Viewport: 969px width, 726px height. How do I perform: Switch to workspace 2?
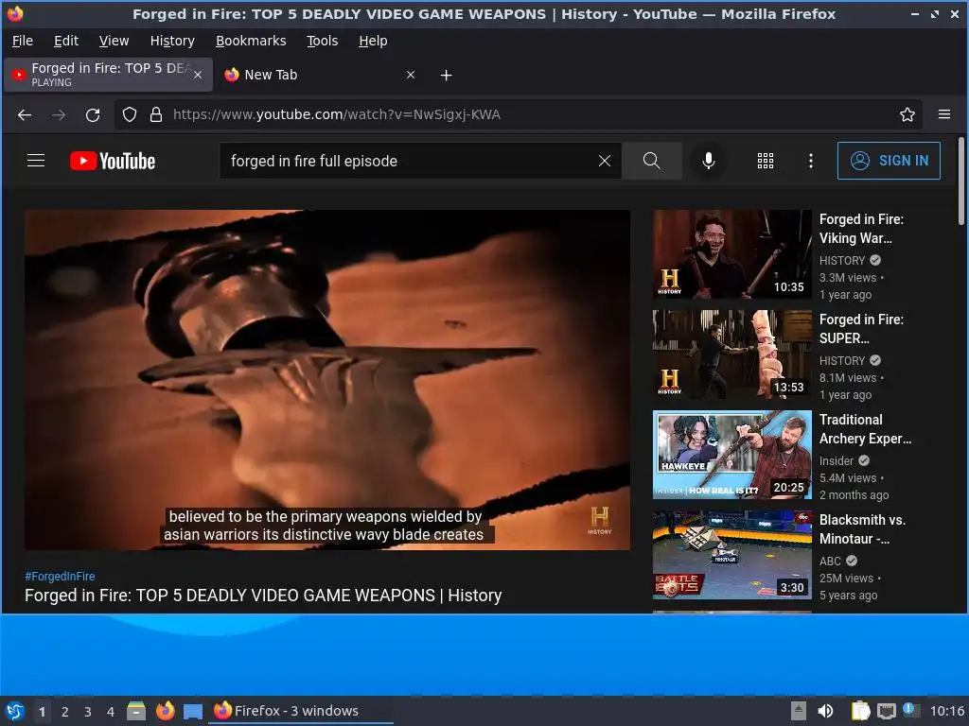[65, 712]
